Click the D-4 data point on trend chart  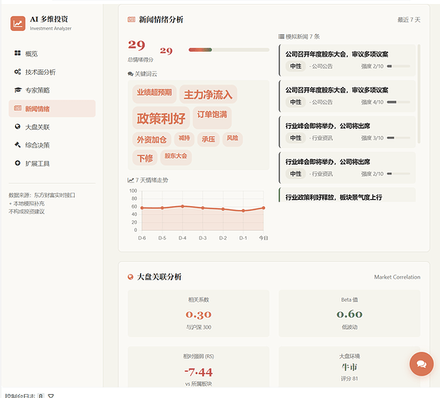point(182,206)
